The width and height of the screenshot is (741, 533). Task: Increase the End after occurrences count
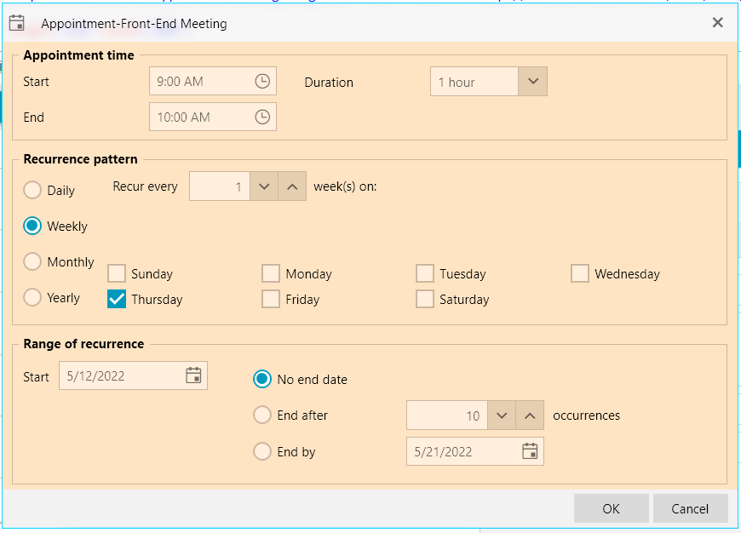point(530,416)
